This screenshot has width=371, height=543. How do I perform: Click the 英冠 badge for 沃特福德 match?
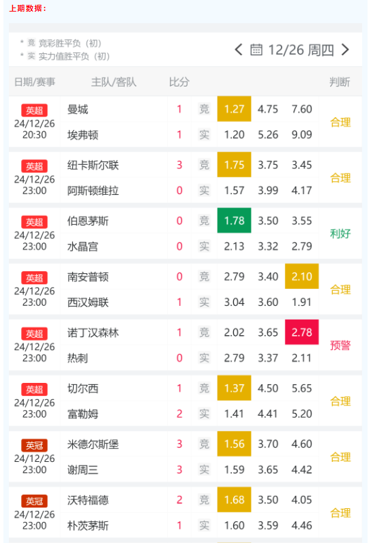[34, 501]
